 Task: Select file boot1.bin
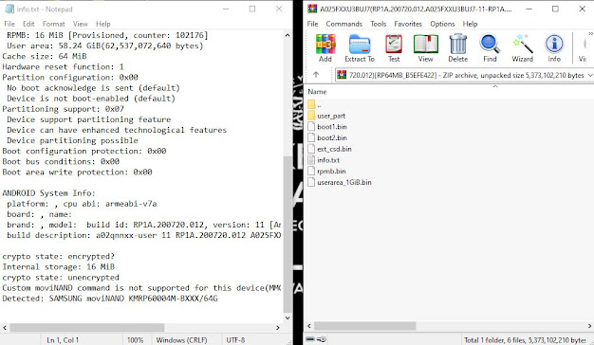tap(327, 127)
